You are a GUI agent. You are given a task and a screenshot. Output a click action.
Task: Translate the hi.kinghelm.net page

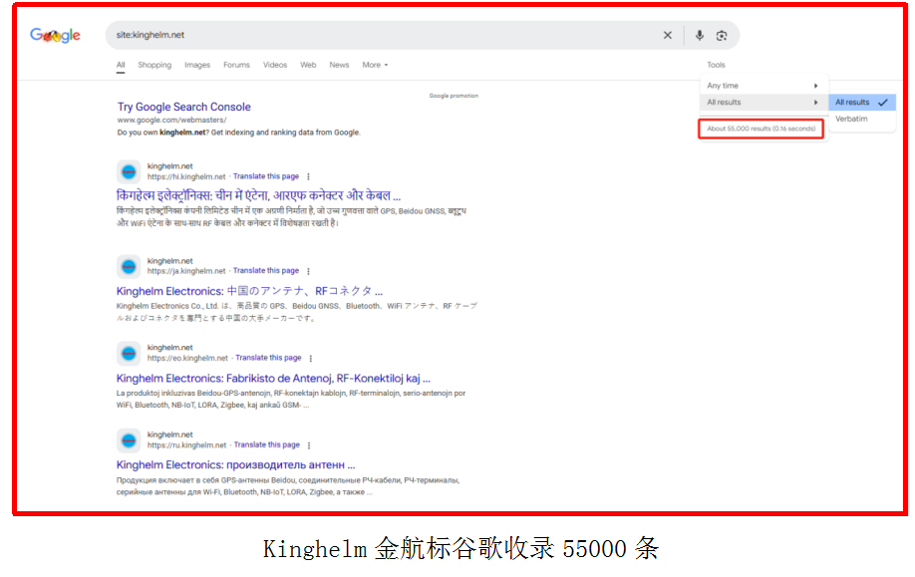tap(266, 176)
